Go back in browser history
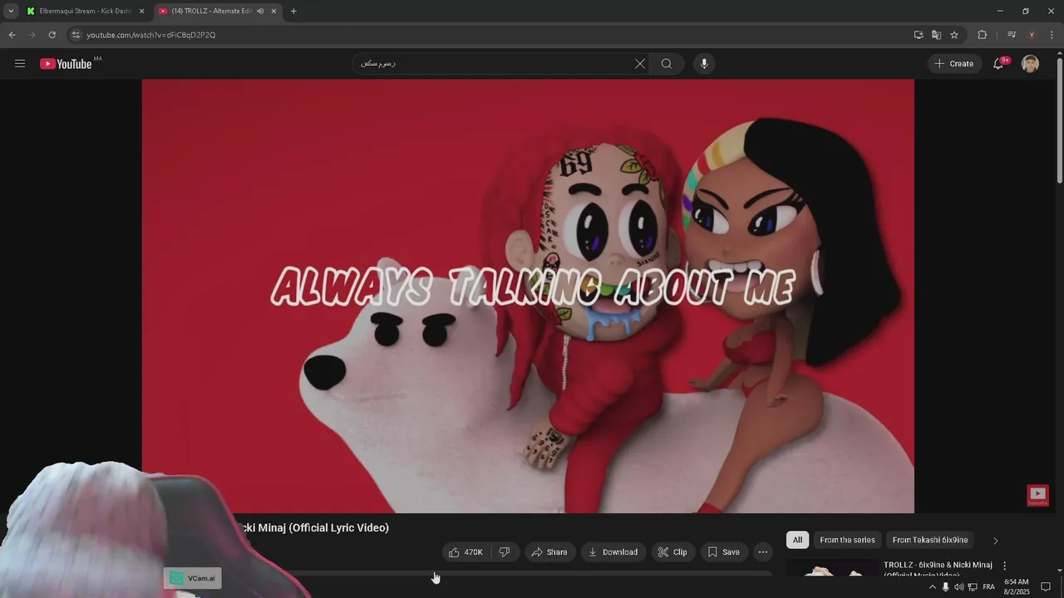 [12, 35]
